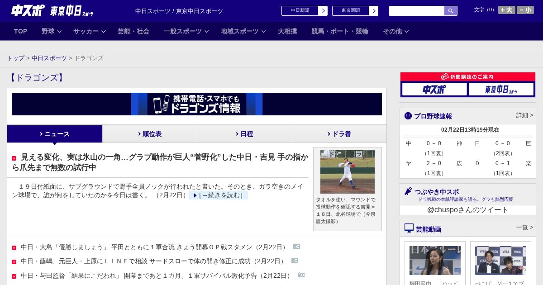Open the 中日新聞 site button

pyautogui.click(x=300, y=11)
